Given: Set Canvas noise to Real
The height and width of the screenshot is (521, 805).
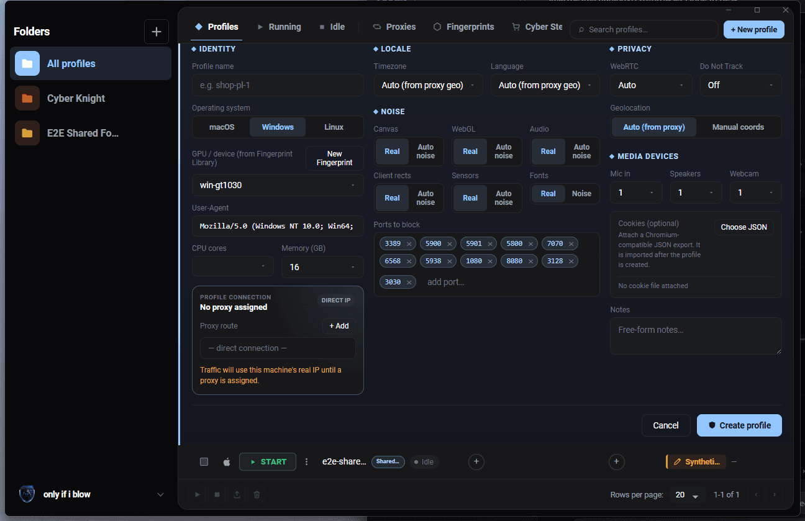Looking at the screenshot, I should [x=392, y=152].
